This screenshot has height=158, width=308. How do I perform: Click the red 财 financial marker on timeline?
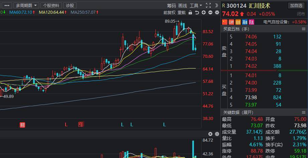pos(22,125)
